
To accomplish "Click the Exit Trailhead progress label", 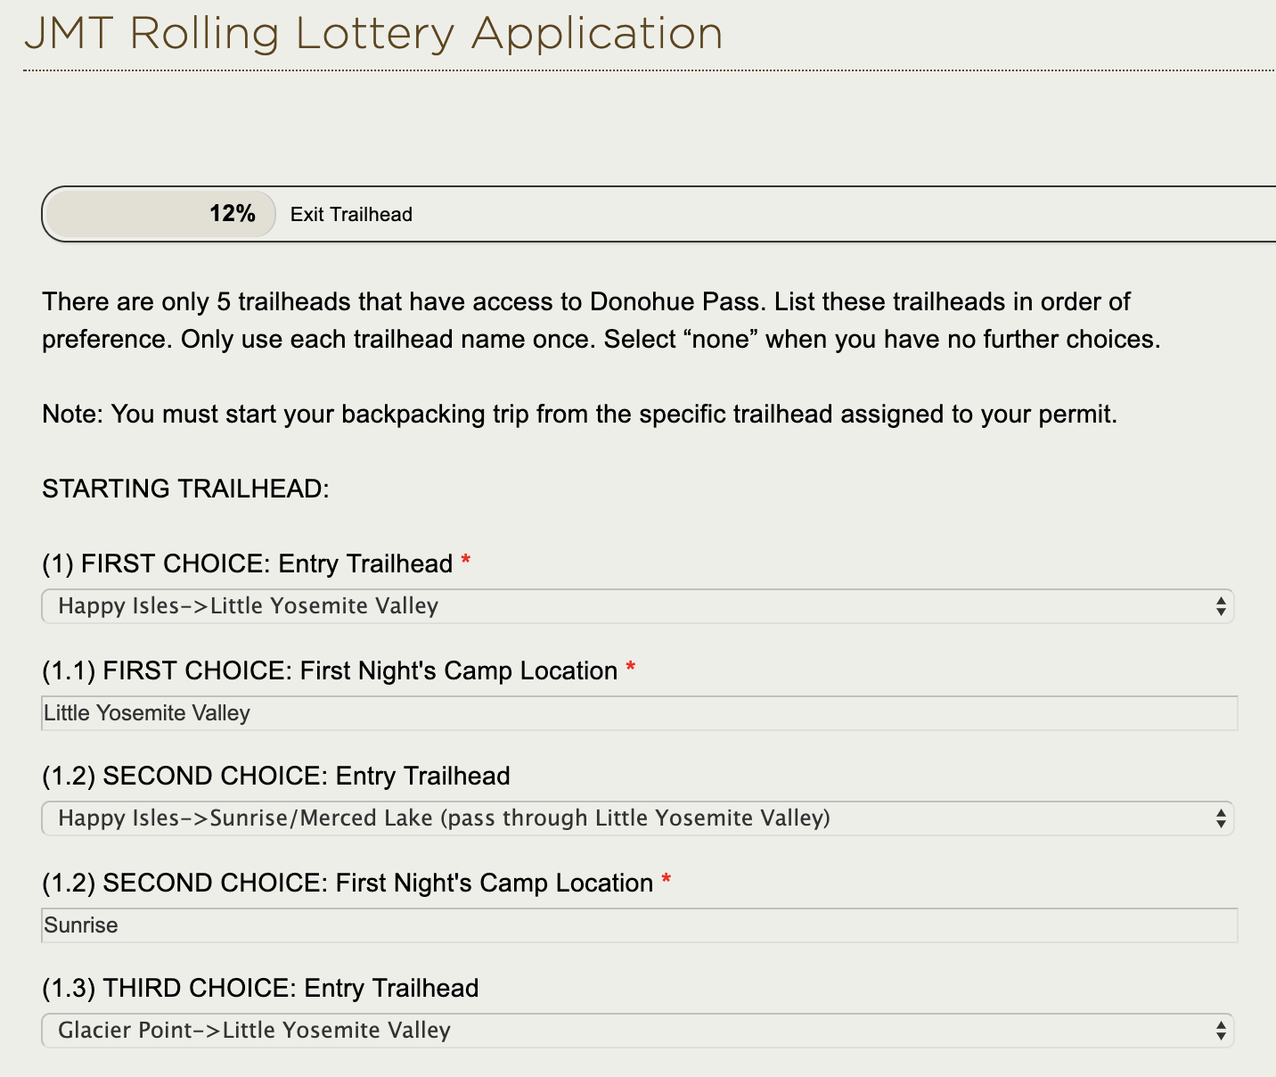I will point(351,214).
